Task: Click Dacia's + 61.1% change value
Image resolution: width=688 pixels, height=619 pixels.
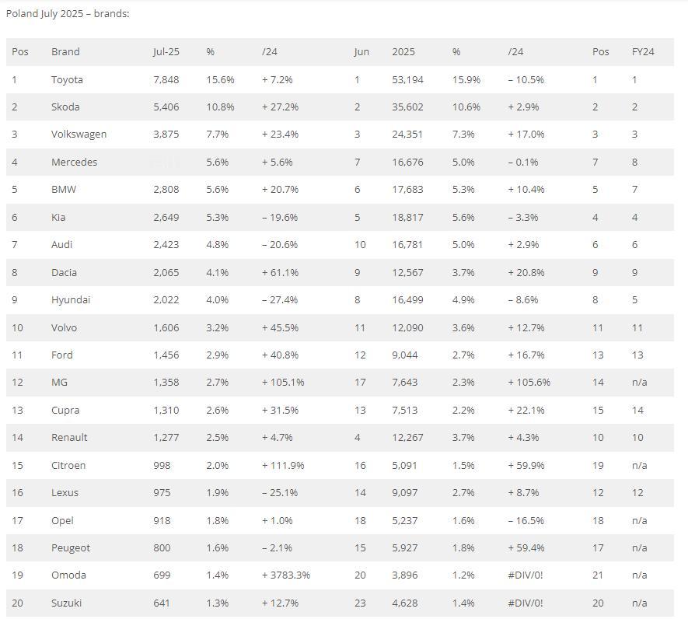Action: coord(280,272)
